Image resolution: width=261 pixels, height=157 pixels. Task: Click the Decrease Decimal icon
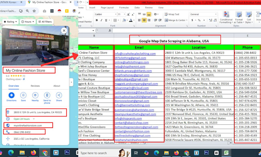tap(215, 20)
